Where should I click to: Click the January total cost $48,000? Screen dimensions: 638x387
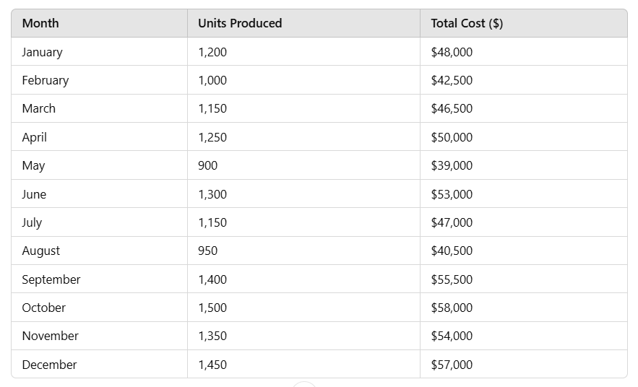tap(452, 52)
